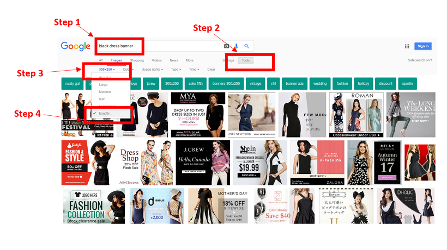Click the Sign in button

(422, 46)
